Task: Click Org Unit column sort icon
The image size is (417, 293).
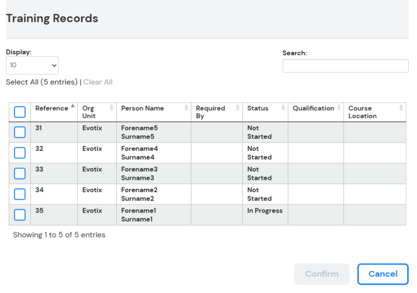Action: coord(111,108)
